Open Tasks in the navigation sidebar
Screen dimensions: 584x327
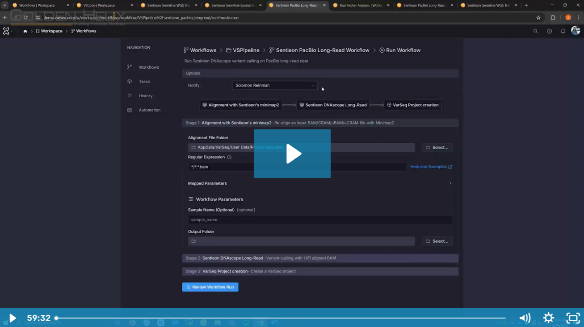point(144,82)
